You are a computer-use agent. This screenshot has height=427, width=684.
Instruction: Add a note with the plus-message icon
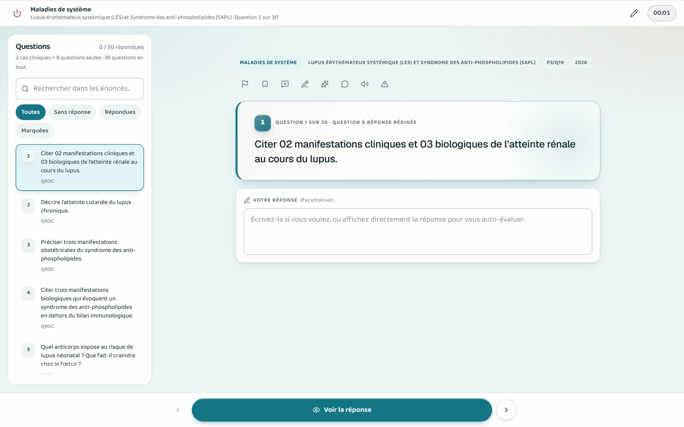coord(285,84)
